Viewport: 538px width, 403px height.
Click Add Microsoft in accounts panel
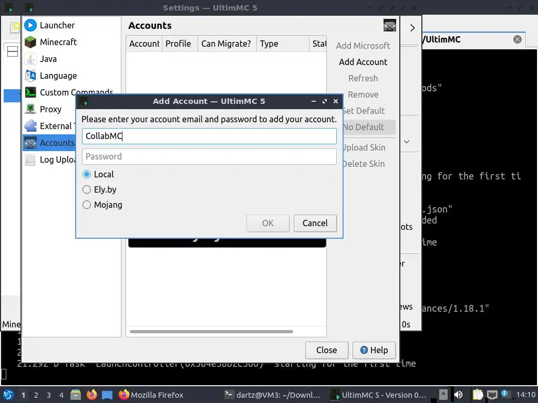click(363, 46)
